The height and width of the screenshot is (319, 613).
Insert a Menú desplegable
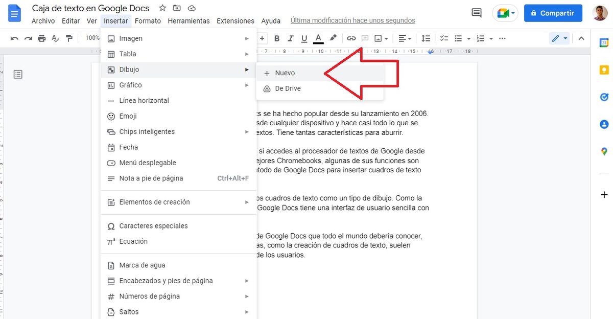coord(178,163)
